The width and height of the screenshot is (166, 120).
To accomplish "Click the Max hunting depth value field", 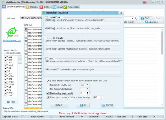I will point(83,93).
